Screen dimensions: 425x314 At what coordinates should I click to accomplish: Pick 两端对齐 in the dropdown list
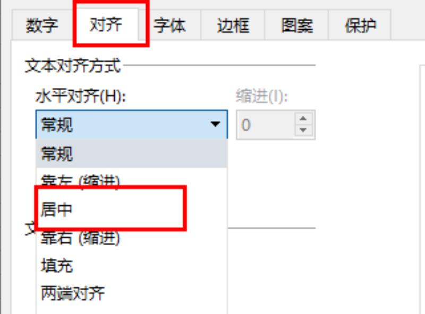pos(132,293)
